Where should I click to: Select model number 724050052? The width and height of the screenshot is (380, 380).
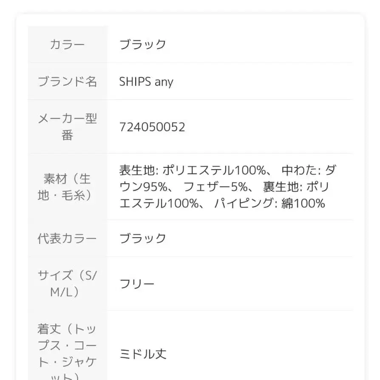(x=152, y=127)
